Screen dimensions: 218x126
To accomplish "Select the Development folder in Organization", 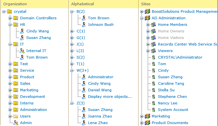I will [33, 97].
